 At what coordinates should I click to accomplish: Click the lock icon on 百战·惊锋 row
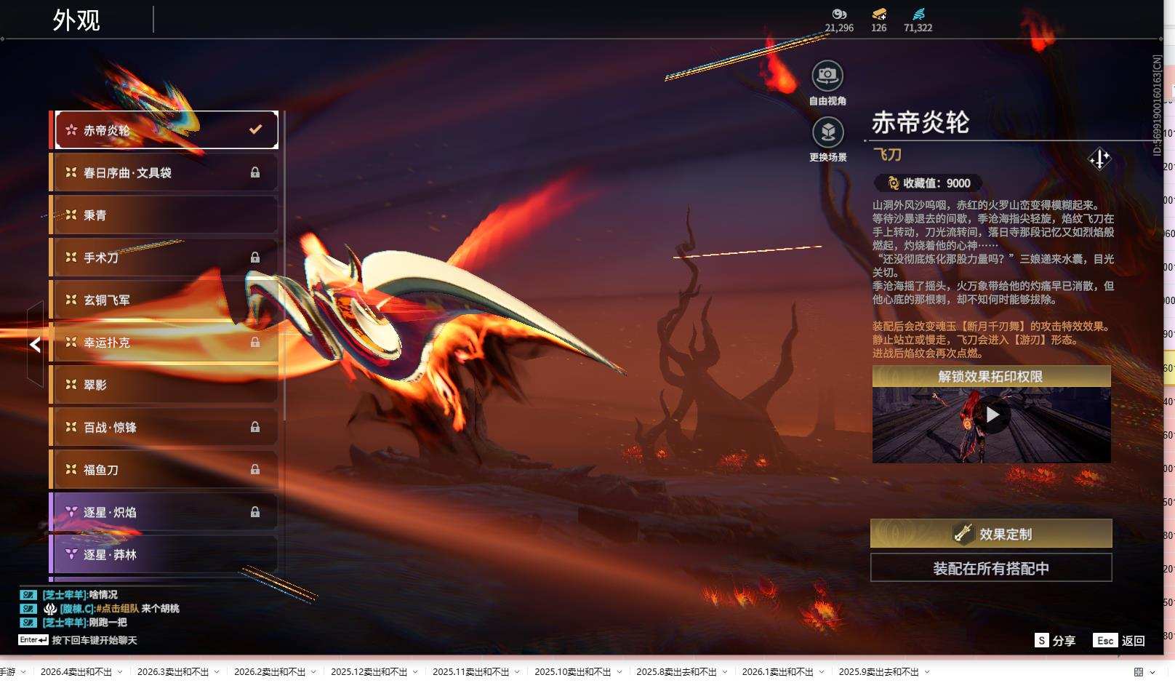pyautogui.click(x=255, y=427)
